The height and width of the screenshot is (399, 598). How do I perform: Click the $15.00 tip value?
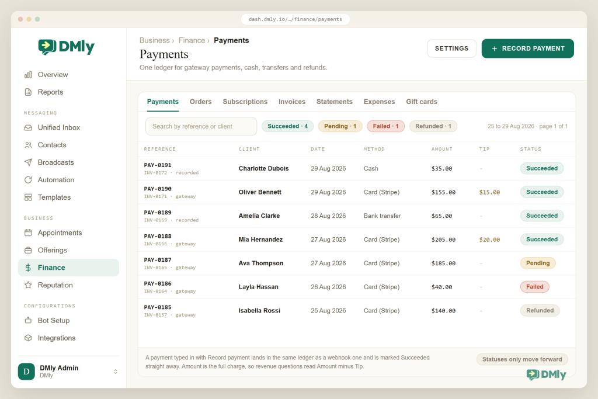click(x=490, y=192)
